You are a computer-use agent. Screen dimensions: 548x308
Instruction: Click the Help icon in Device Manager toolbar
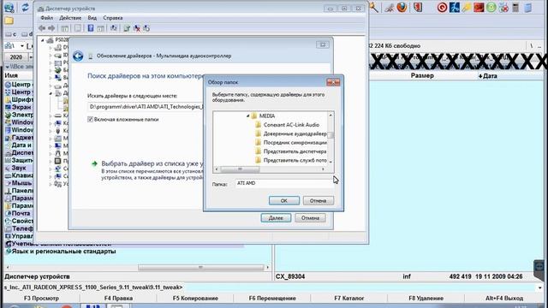click(91, 28)
